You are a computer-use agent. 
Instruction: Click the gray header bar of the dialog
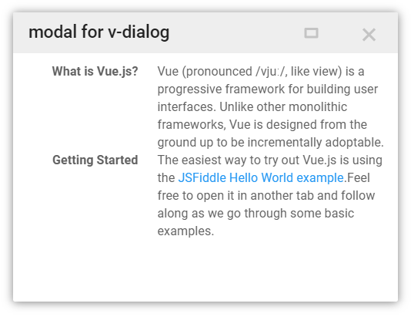click(205, 32)
